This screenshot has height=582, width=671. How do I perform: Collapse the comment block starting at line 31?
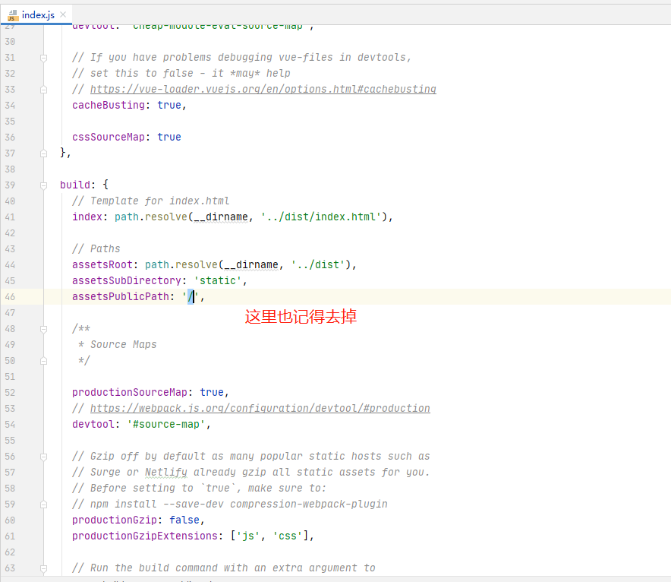click(x=43, y=57)
